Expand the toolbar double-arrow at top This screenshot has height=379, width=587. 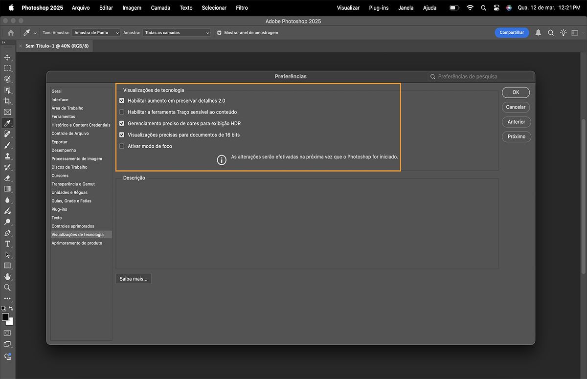coord(3,43)
